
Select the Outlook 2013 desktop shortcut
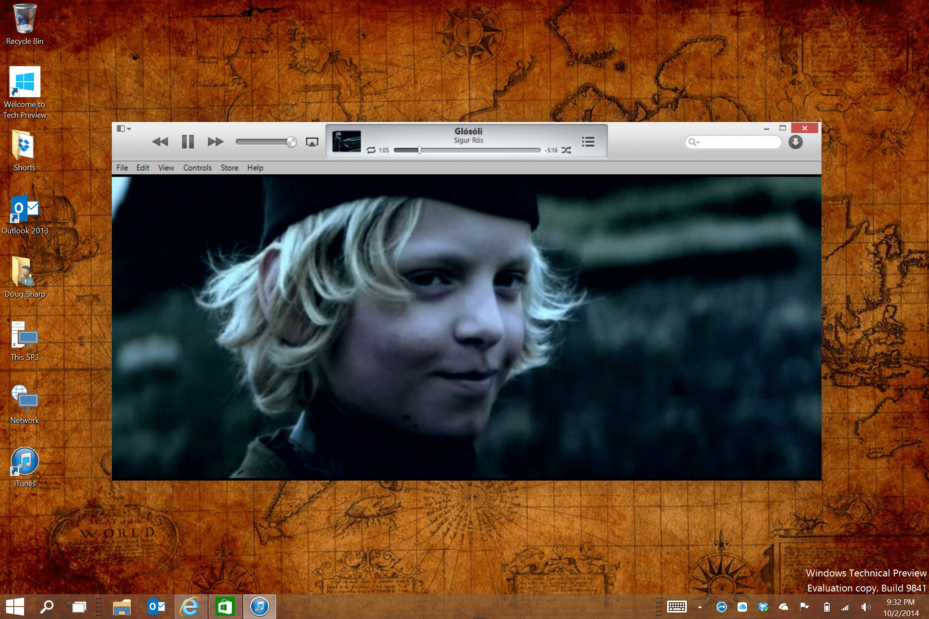tap(25, 215)
